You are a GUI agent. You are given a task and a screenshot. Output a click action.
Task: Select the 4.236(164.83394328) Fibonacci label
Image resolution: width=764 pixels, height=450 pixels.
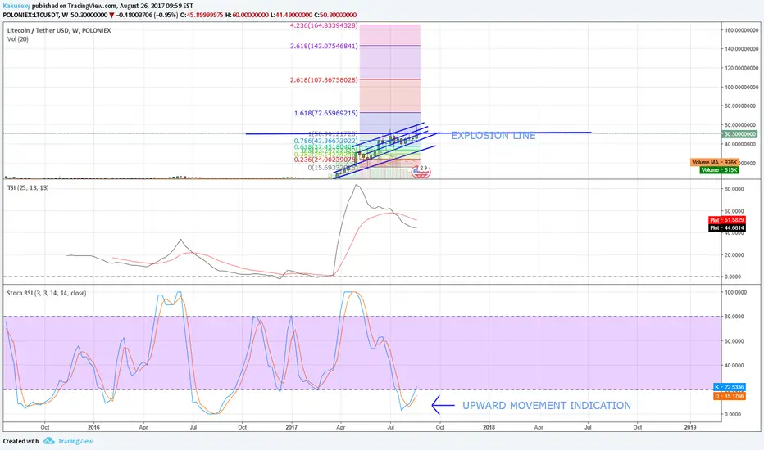pyautogui.click(x=324, y=25)
